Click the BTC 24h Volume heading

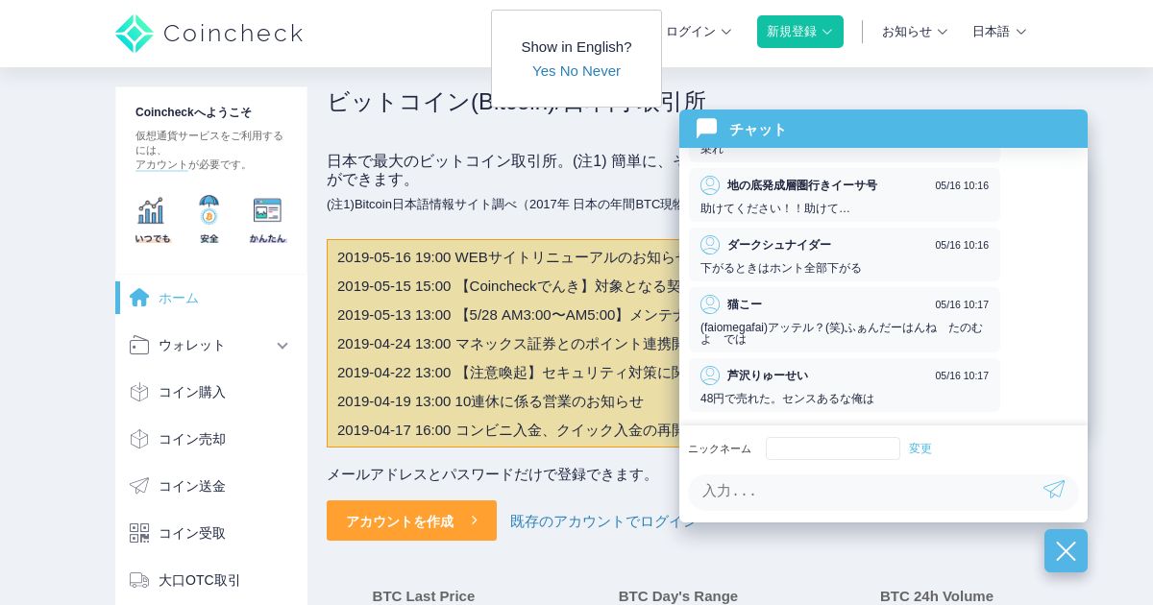pyautogui.click(x=937, y=595)
